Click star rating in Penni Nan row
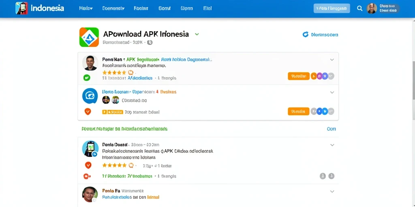 tap(114, 72)
